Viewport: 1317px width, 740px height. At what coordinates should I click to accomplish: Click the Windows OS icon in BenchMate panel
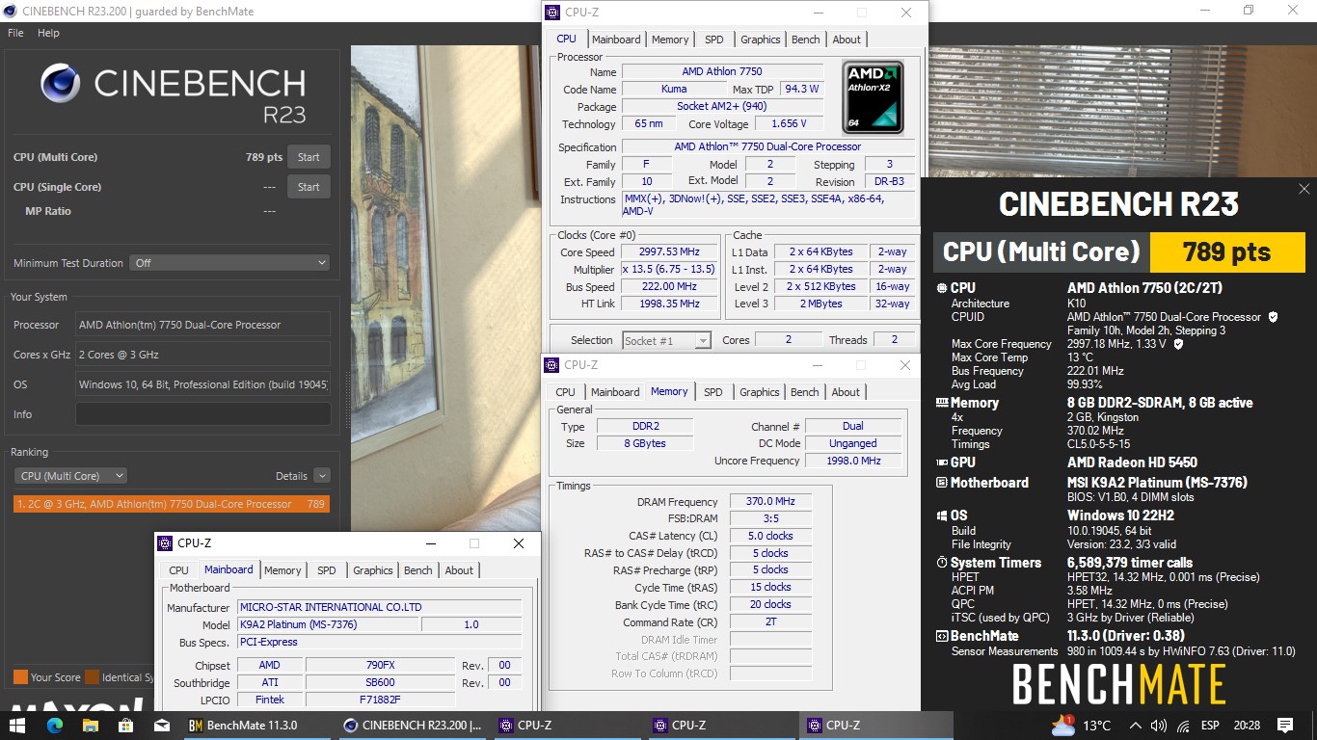pos(941,515)
